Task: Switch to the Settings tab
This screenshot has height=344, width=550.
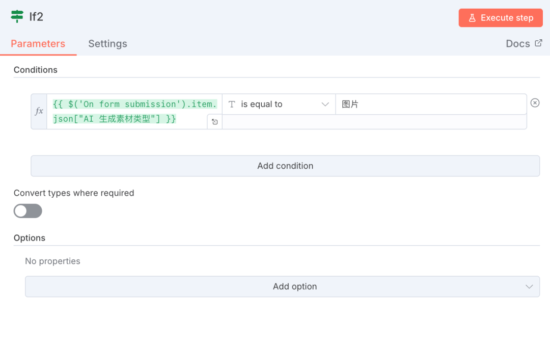Action: 107,44
